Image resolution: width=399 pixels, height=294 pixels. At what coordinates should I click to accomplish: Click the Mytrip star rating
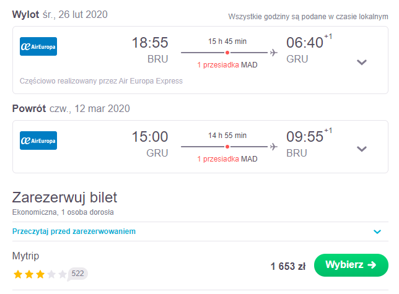(40, 274)
